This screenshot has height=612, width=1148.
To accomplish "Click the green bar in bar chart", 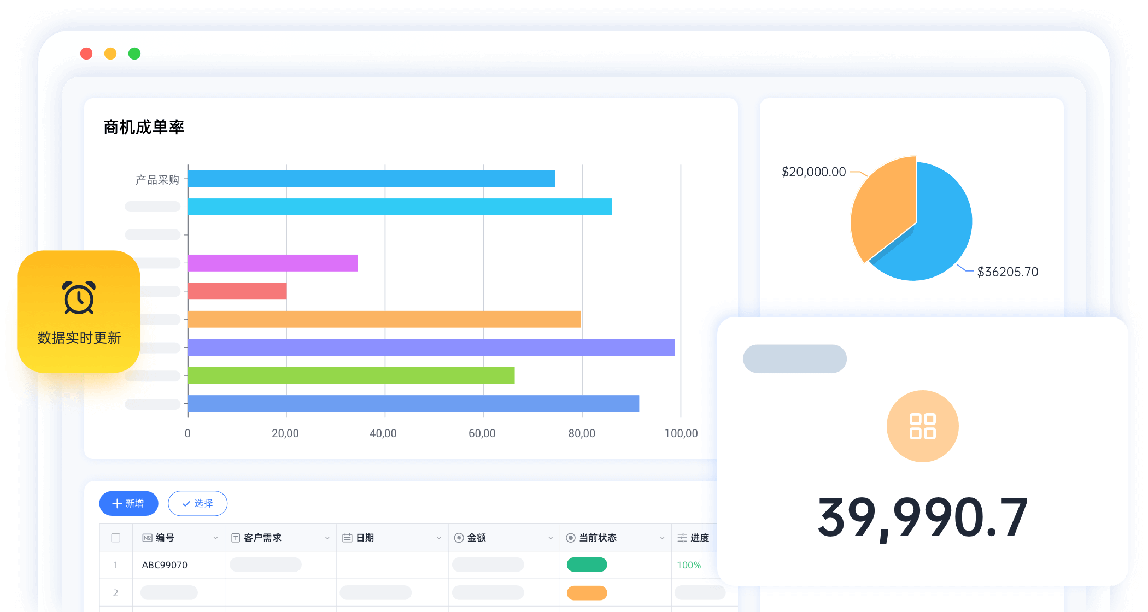I will [x=351, y=375].
